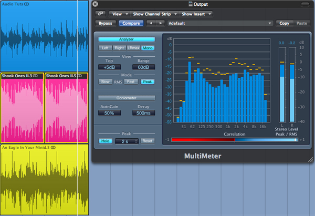Click the MultiMeter plugin title
Image resolution: width=315 pixels, height=216 pixels.
203,156
